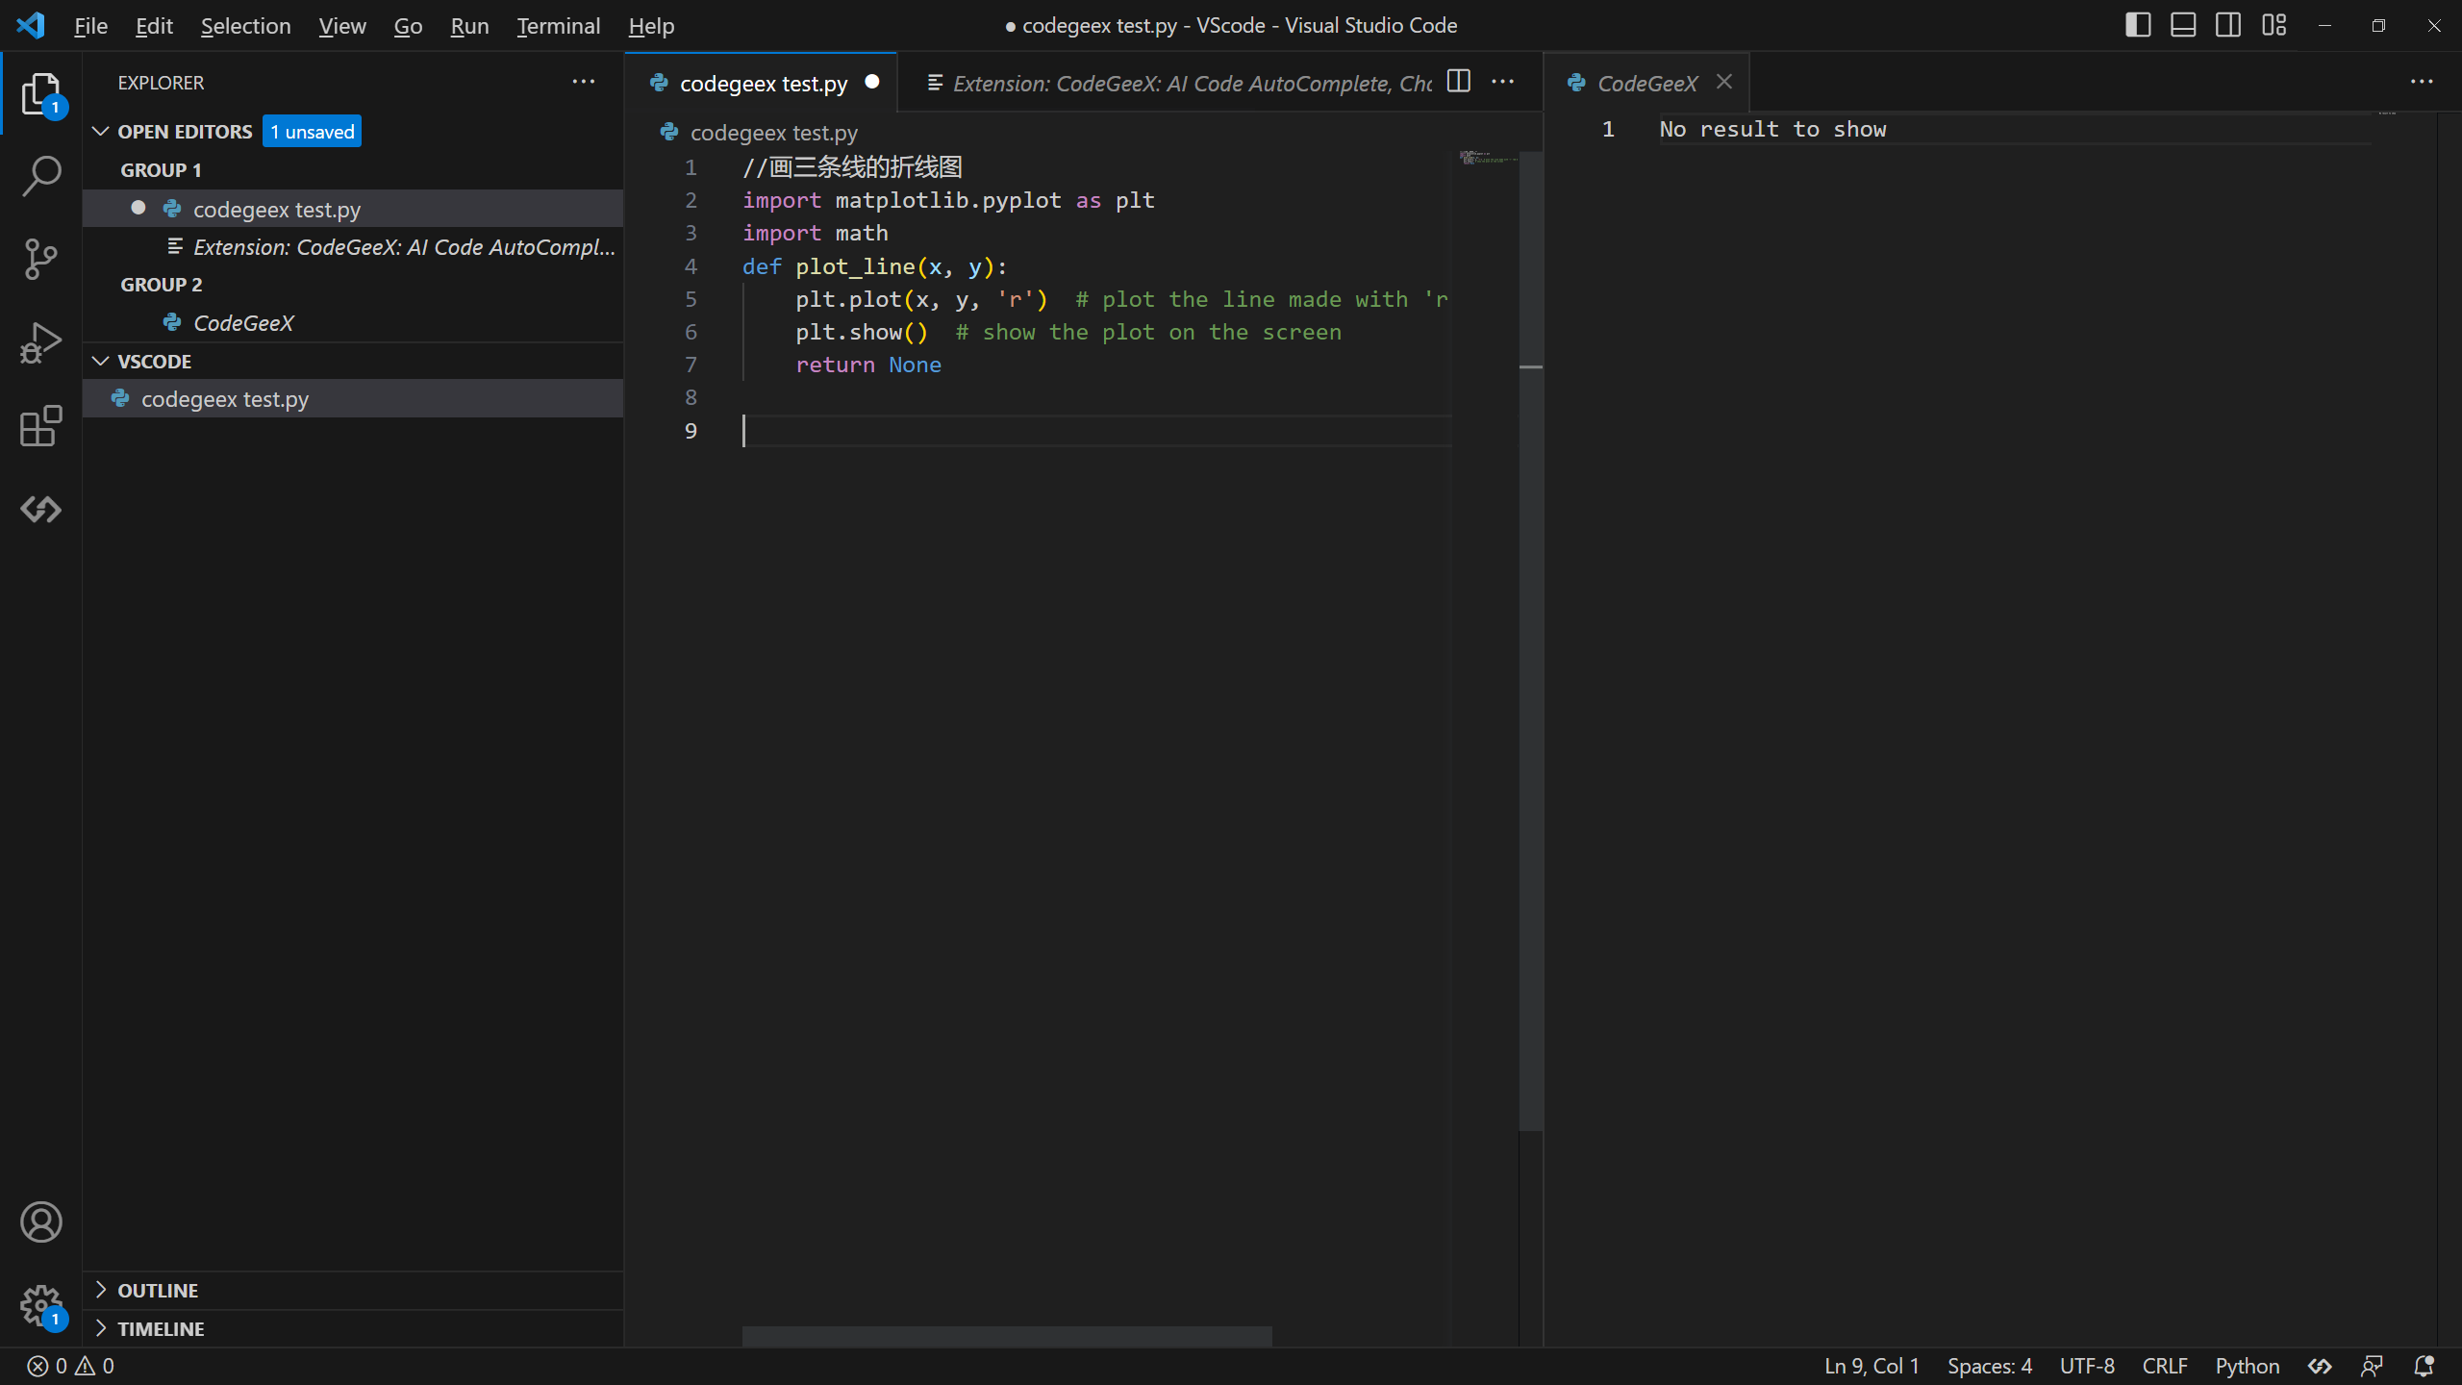Click the VS Code logo icon
The width and height of the screenshot is (2462, 1385).
click(31, 25)
